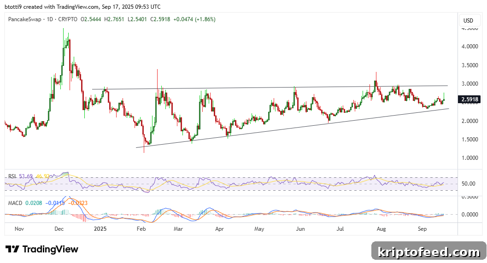Click the RSI indicator label
This screenshot has width=487, height=263.
[12, 176]
